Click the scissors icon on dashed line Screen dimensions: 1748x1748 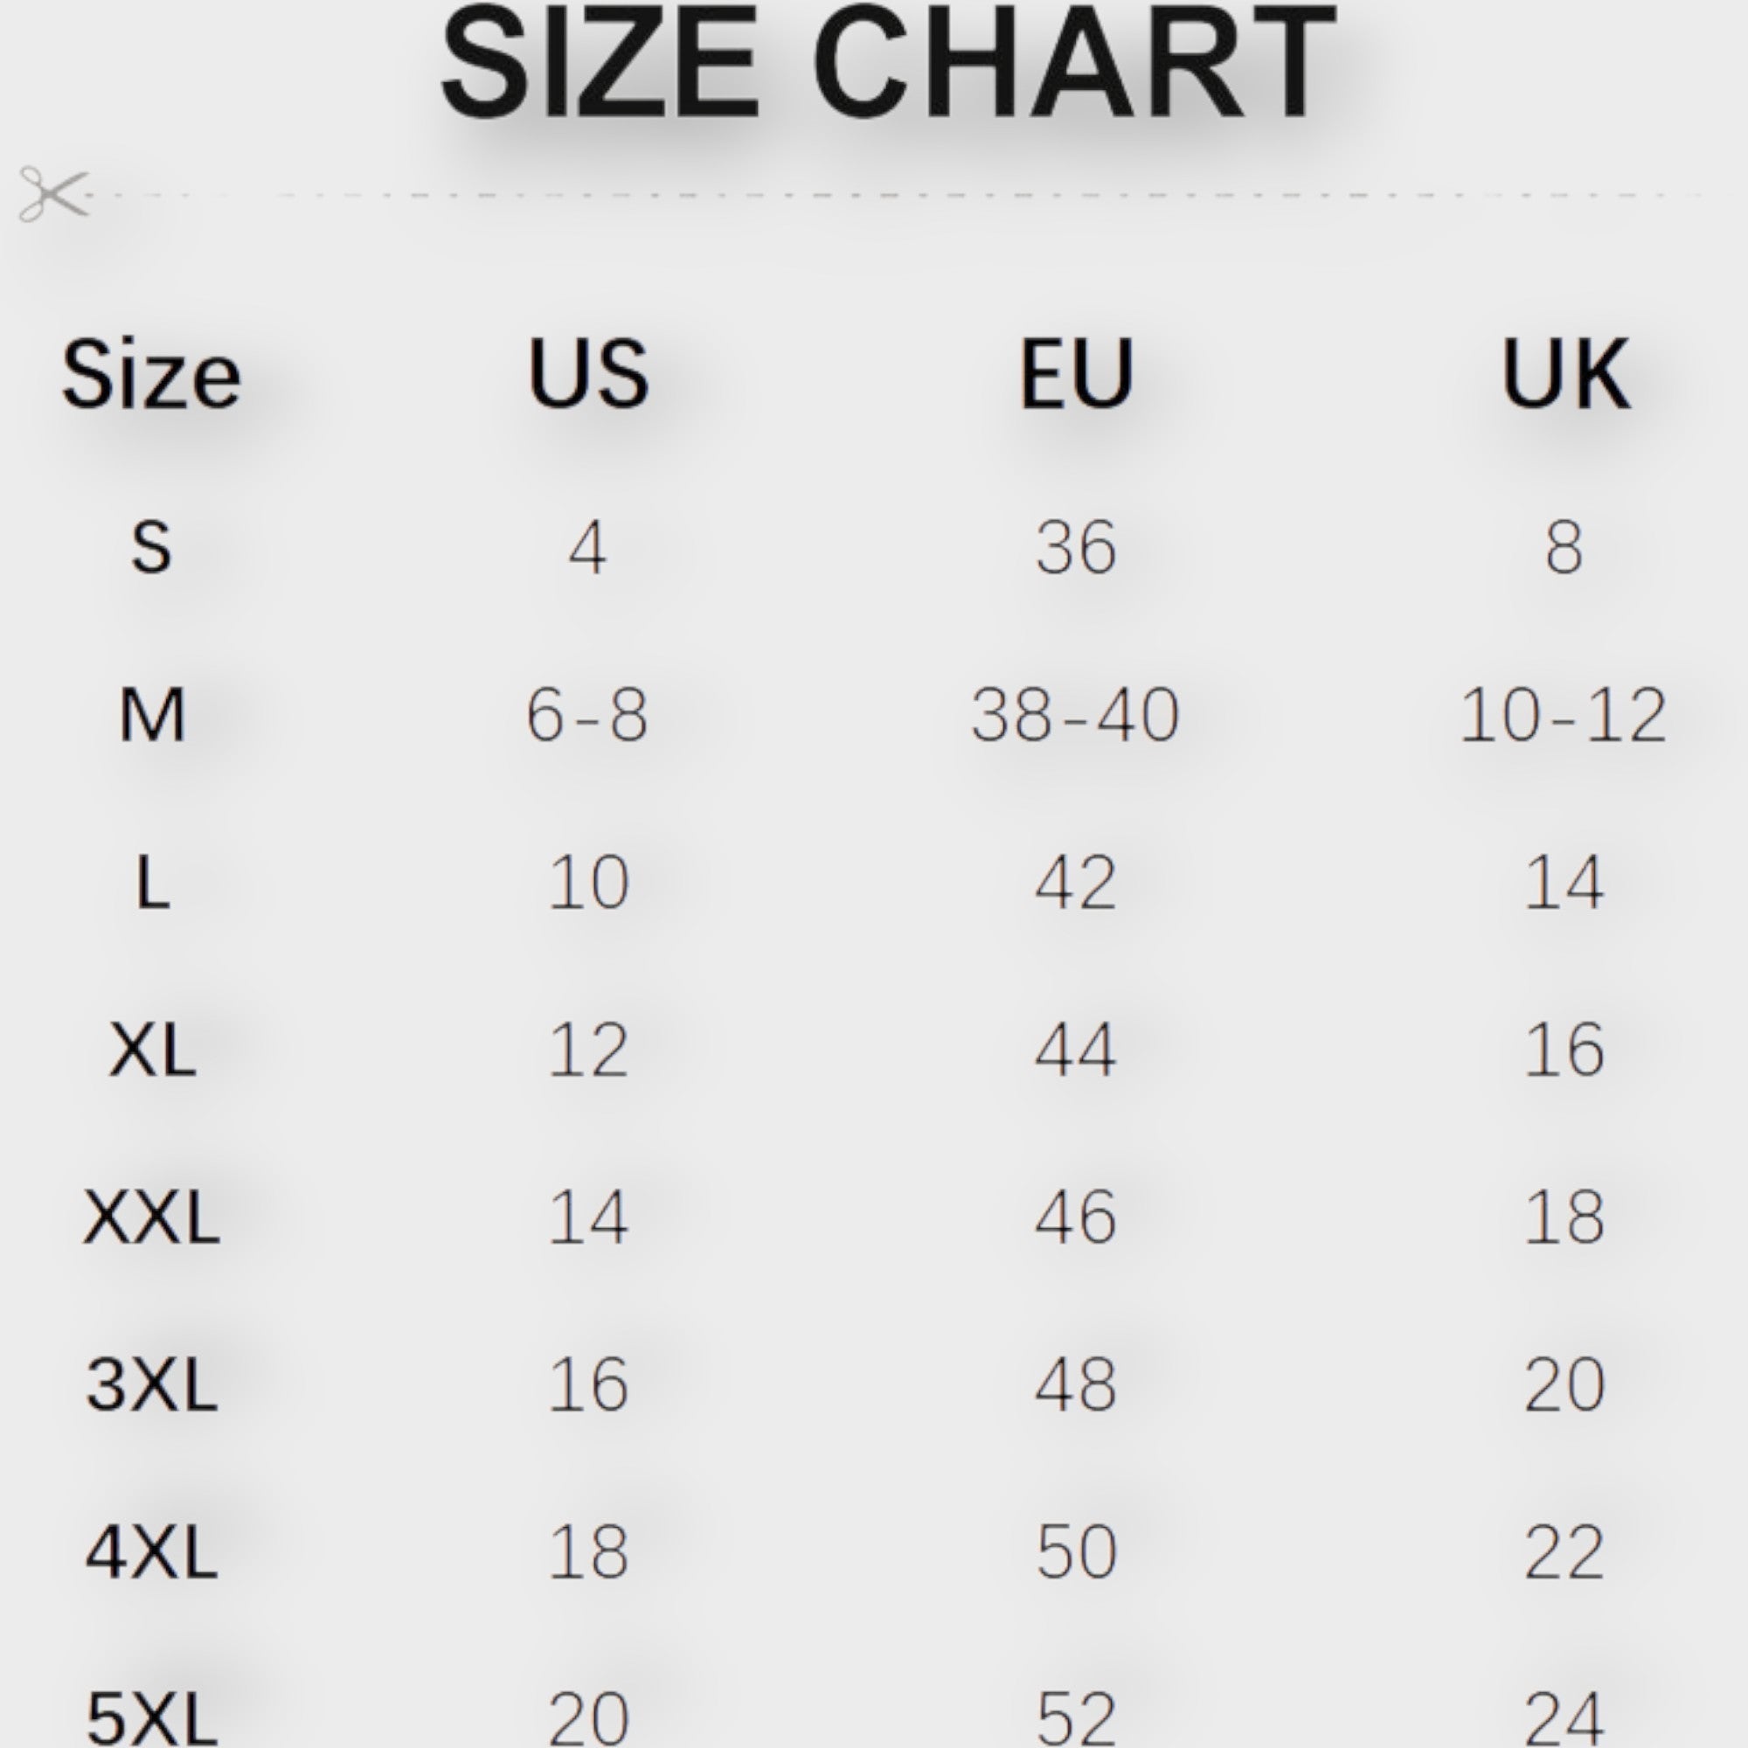pyautogui.click(x=53, y=194)
